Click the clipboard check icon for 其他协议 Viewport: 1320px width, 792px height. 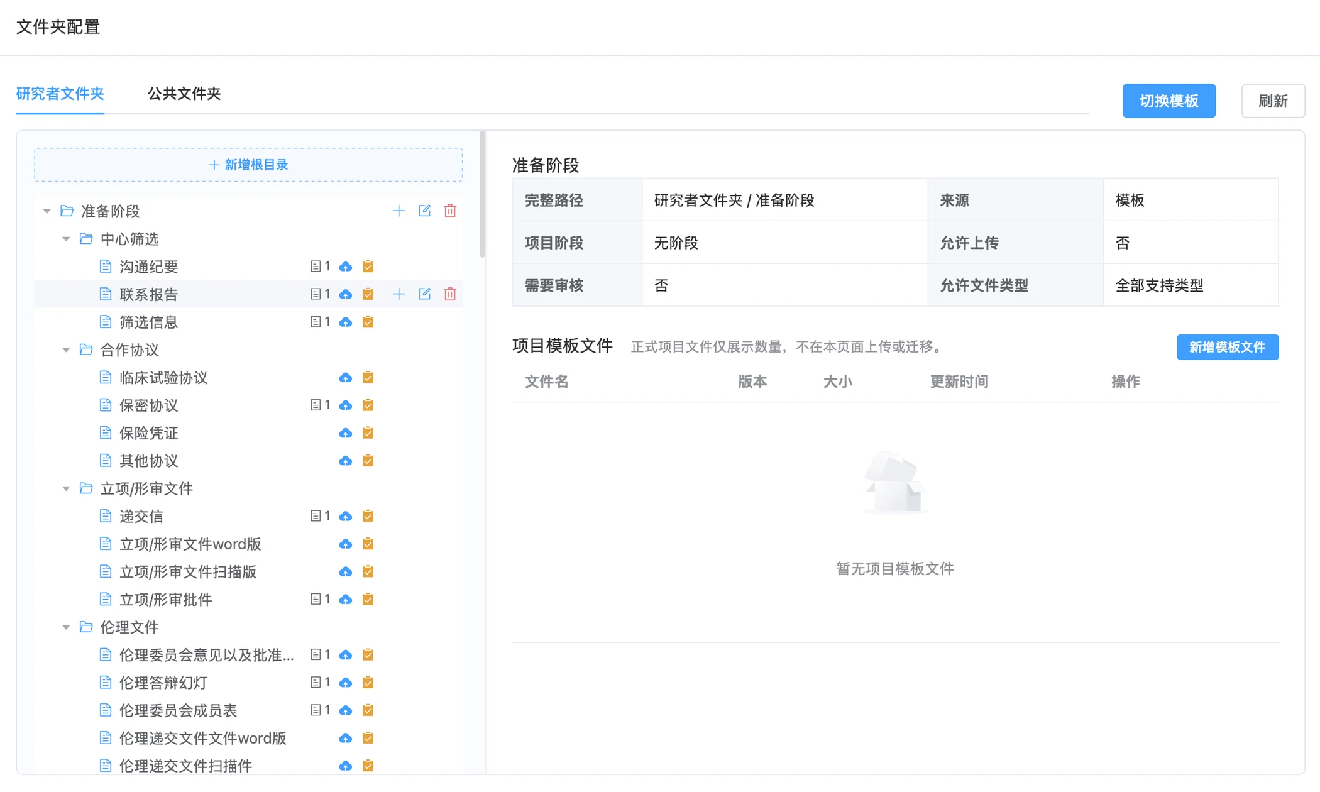tap(368, 461)
